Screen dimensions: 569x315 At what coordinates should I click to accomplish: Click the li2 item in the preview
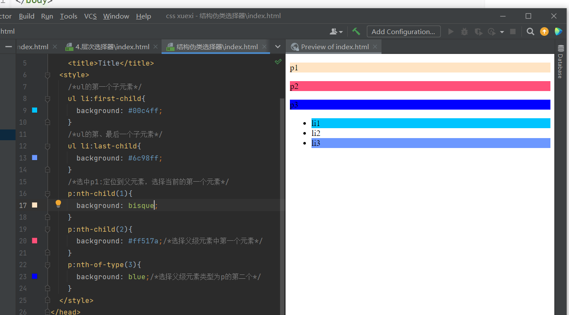click(316, 133)
